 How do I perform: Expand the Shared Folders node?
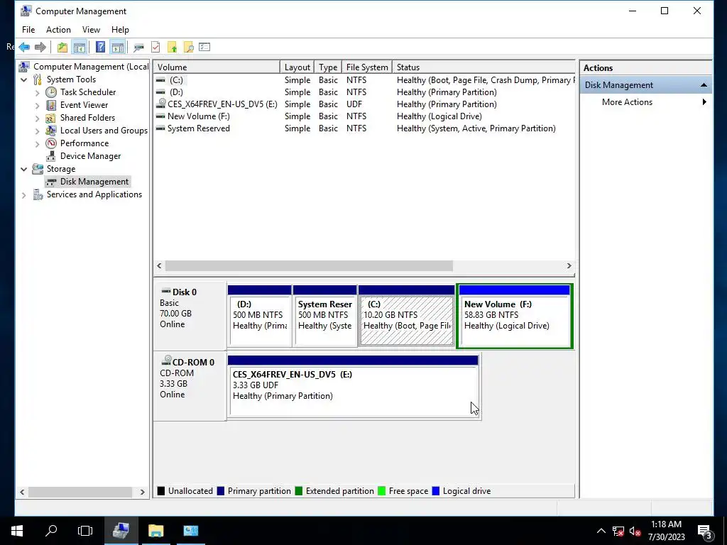(37, 119)
